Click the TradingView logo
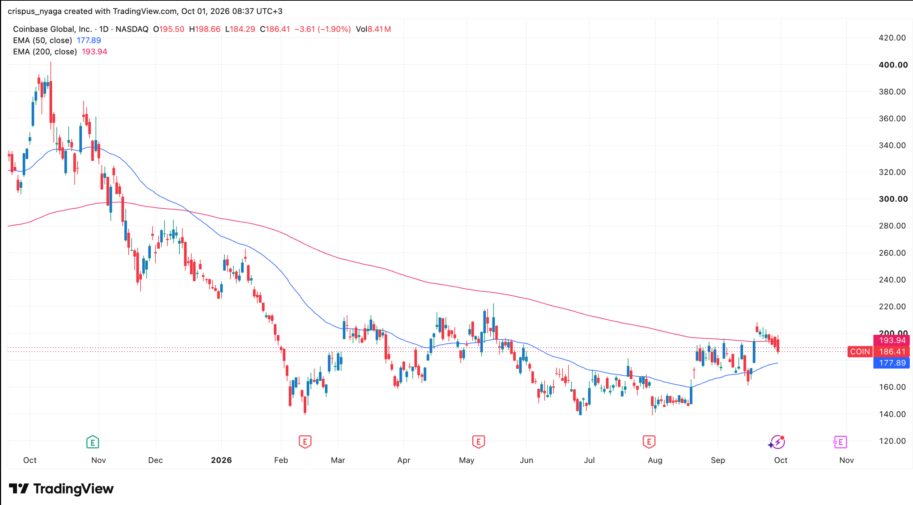The image size is (913, 505). point(61,489)
